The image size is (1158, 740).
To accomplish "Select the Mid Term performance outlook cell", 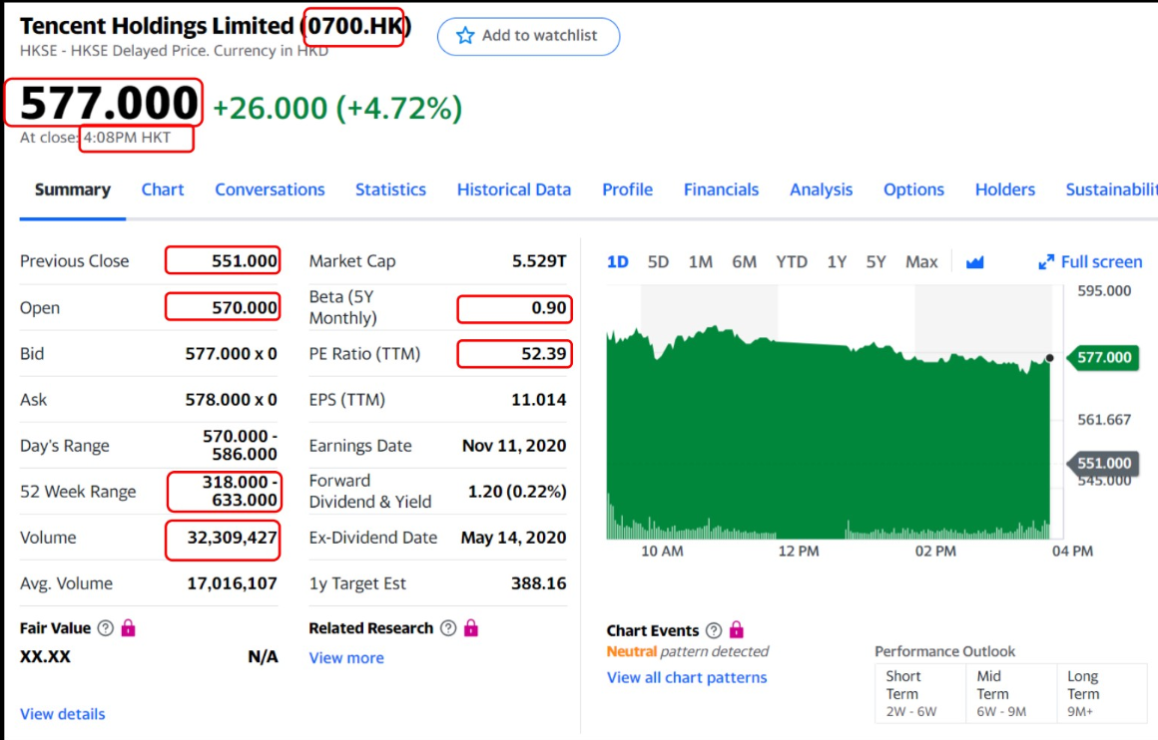I will click(x=1011, y=693).
